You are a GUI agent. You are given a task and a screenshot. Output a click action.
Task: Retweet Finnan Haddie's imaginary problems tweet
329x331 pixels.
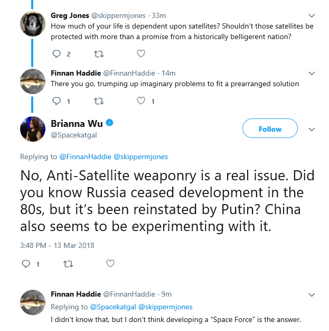pos(99,101)
